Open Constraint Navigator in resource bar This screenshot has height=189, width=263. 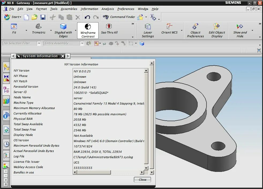[6, 78]
